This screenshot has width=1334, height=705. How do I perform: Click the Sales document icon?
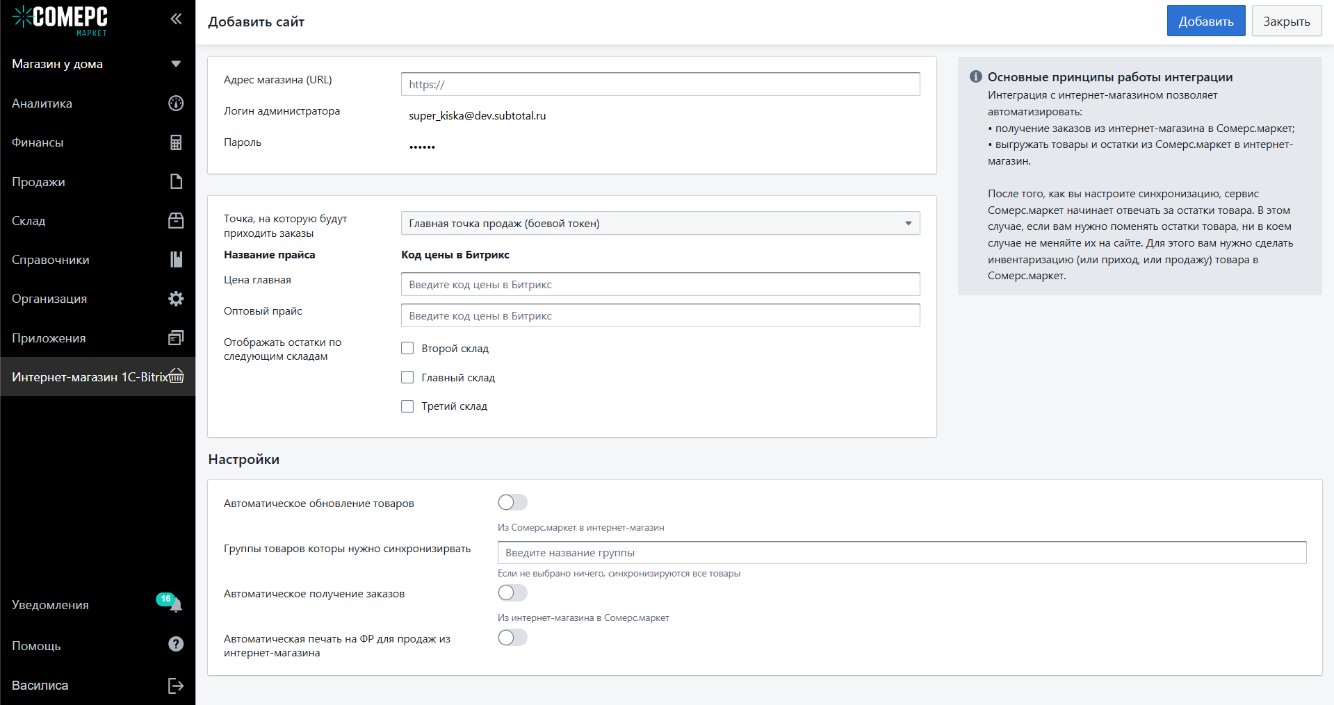click(176, 181)
